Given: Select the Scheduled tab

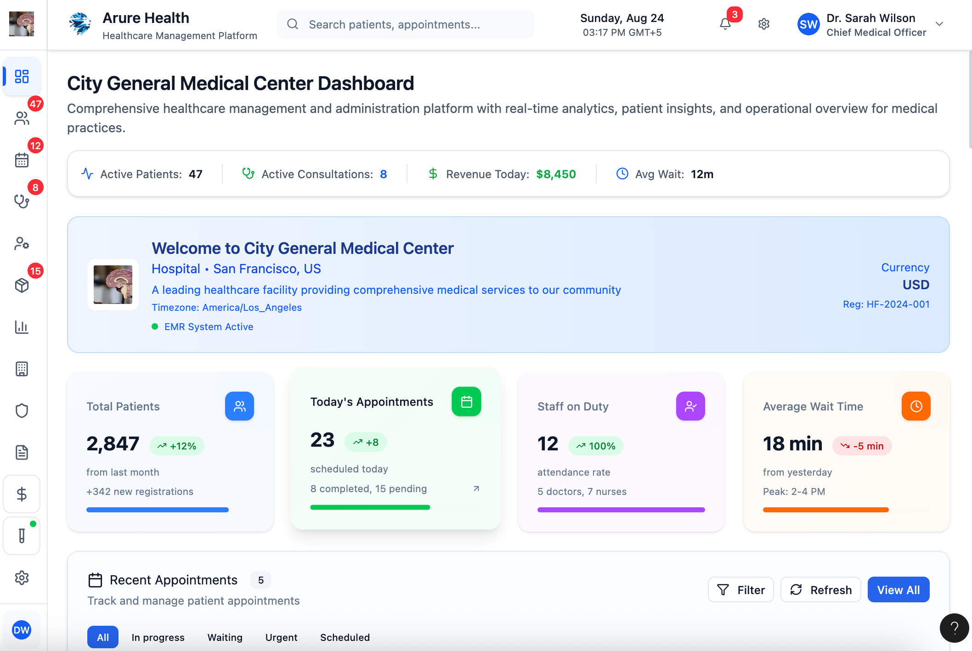Looking at the screenshot, I should [x=345, y=637].
